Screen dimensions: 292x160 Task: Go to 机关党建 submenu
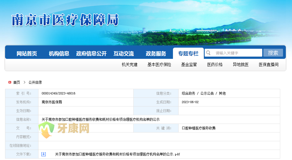130,64
